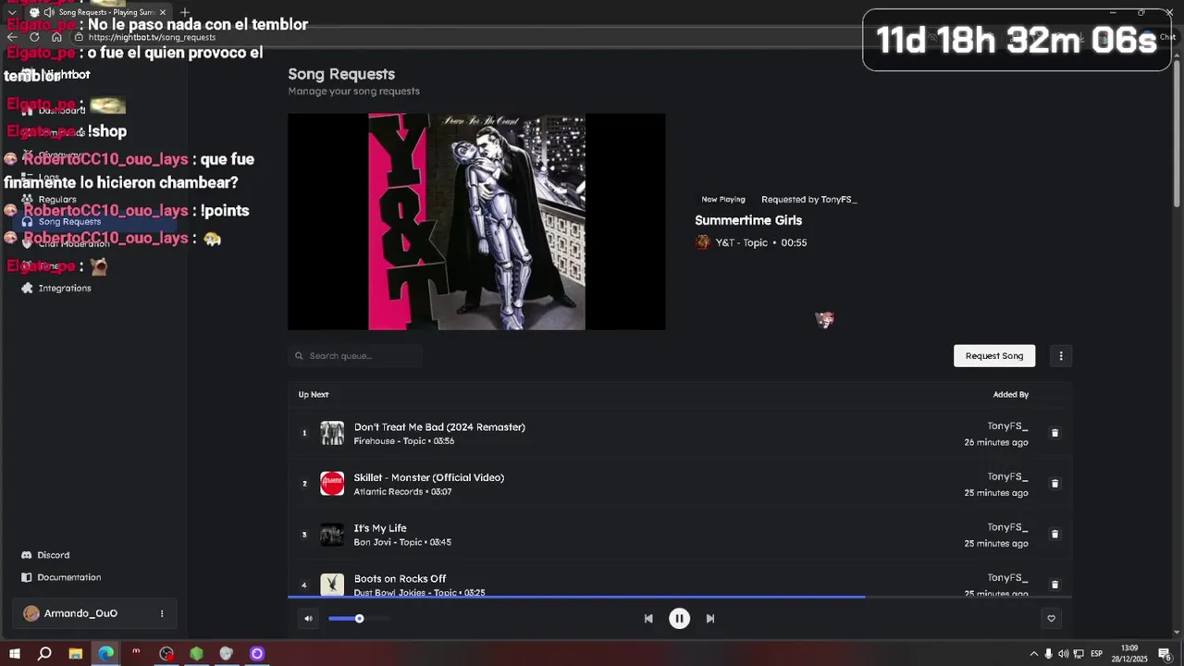1184x666 pixels.
Task: Click 'Requested by TonyFS_' text
Action: coord(809,200)
